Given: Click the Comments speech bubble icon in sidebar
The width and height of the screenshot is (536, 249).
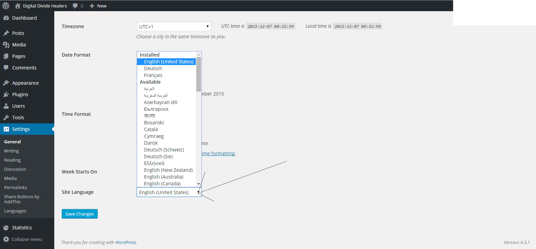Looking at the screenshot, I should [6, 68].
